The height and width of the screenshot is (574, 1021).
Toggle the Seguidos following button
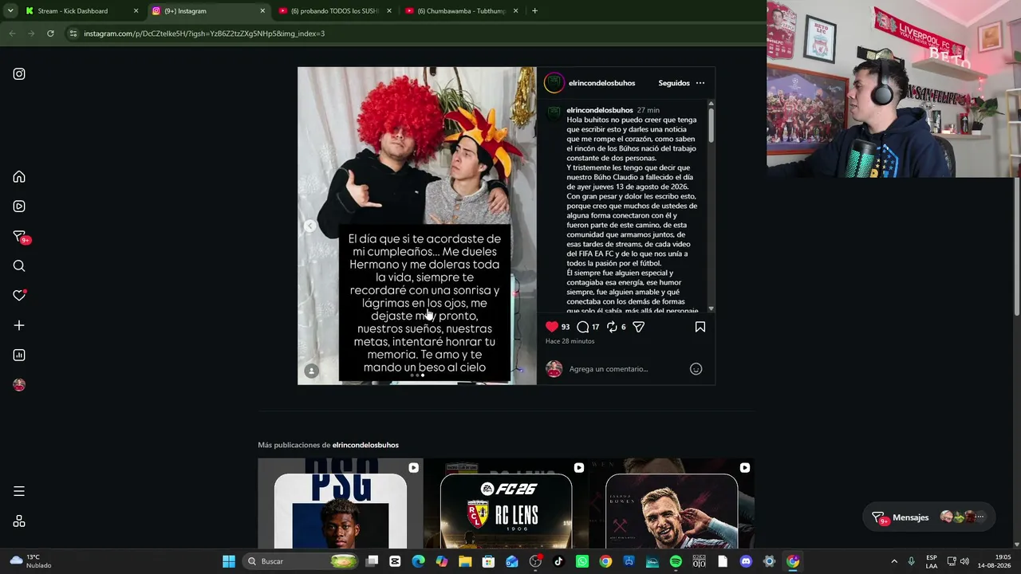click(674, 83)
